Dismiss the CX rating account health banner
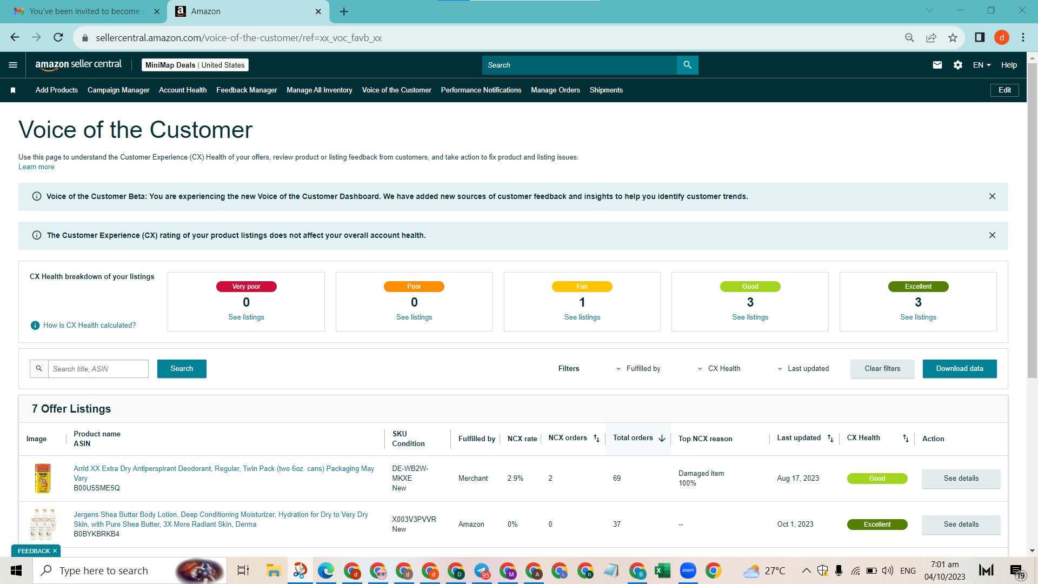1038x584 pixels. click(992, 235)
